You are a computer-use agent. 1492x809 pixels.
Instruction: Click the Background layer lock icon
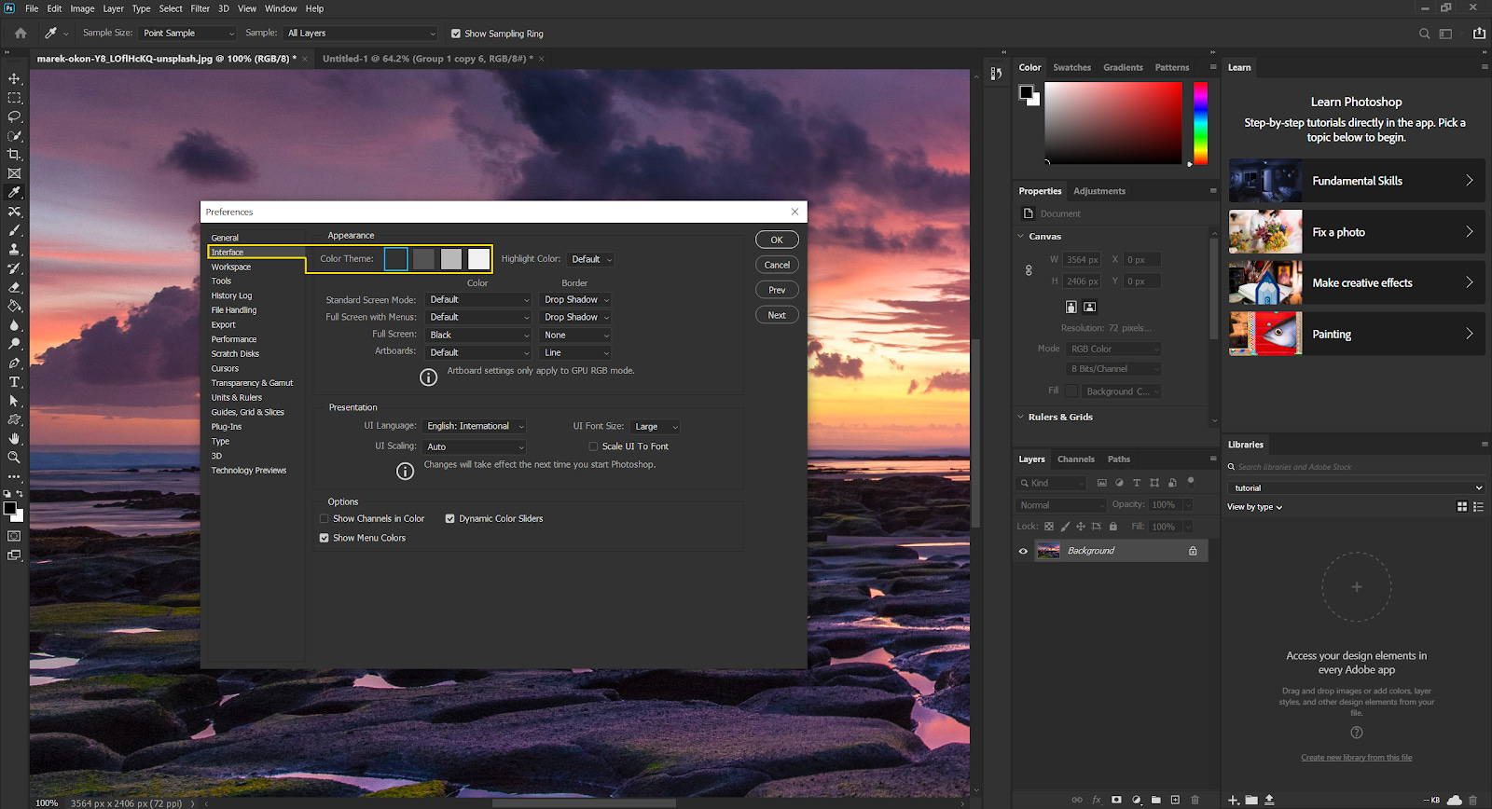point(1193,551)
